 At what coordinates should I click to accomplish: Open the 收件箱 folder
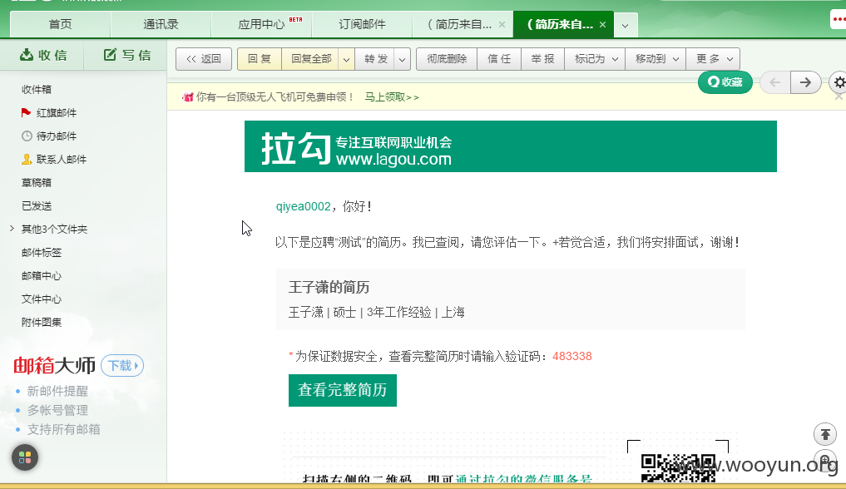click(37, 90)
